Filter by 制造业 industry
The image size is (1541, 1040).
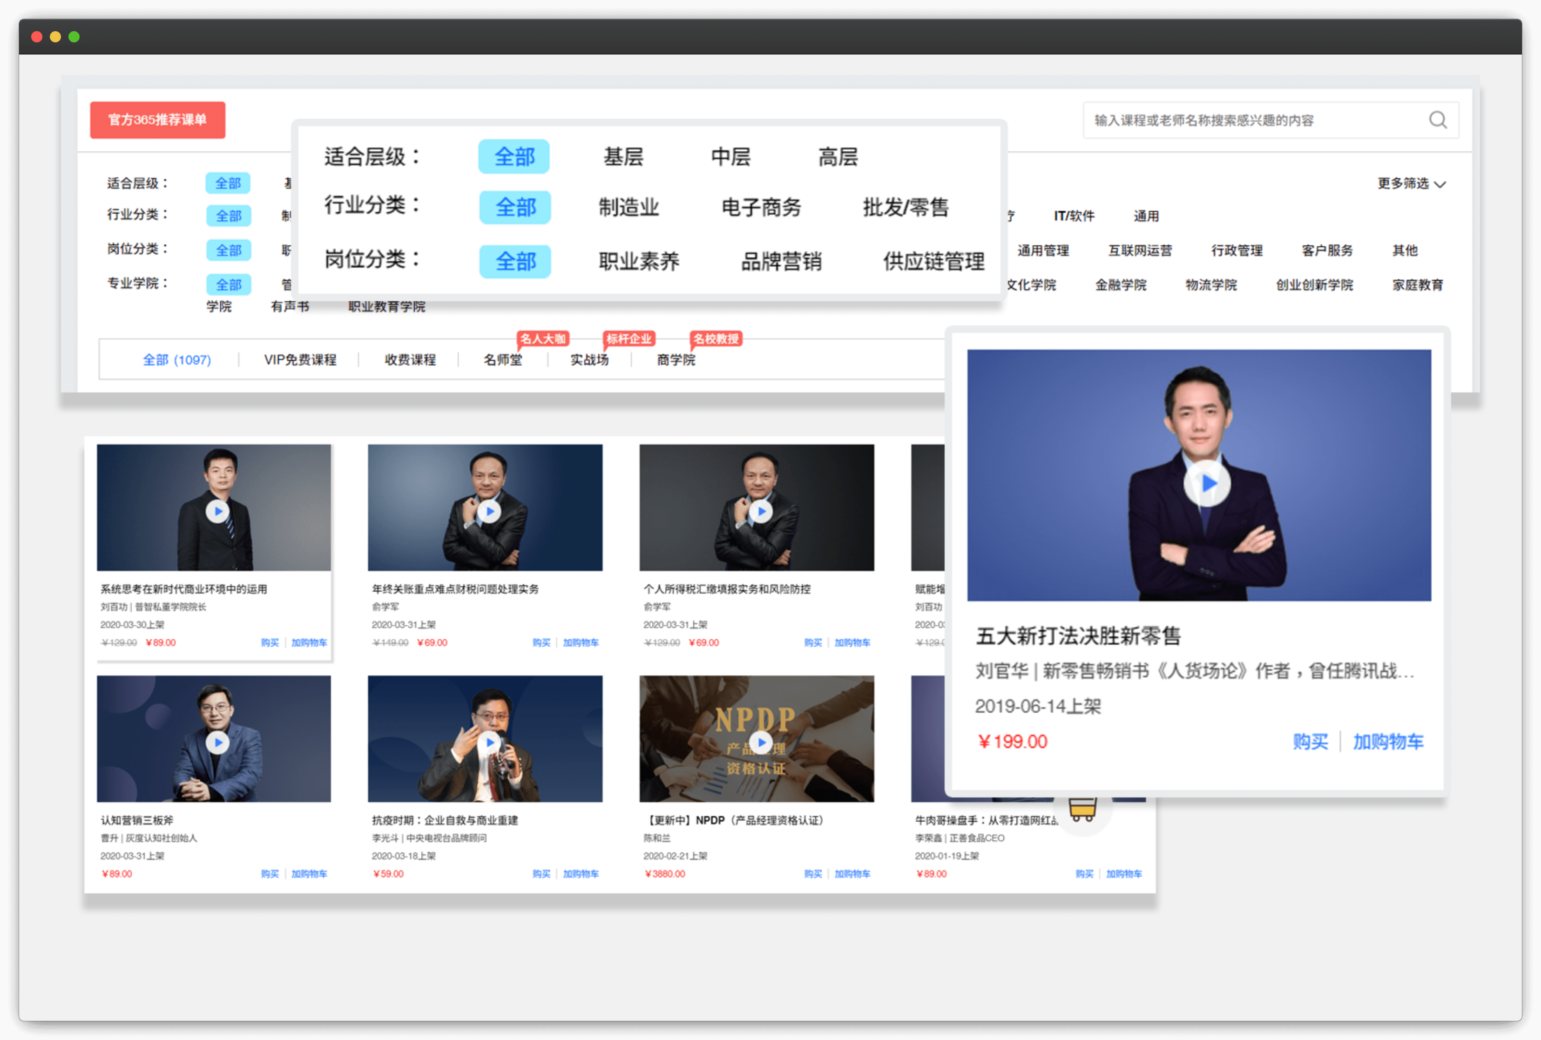click(x=629, y=208)
